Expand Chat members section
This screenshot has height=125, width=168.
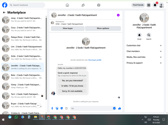click(144, 51)
